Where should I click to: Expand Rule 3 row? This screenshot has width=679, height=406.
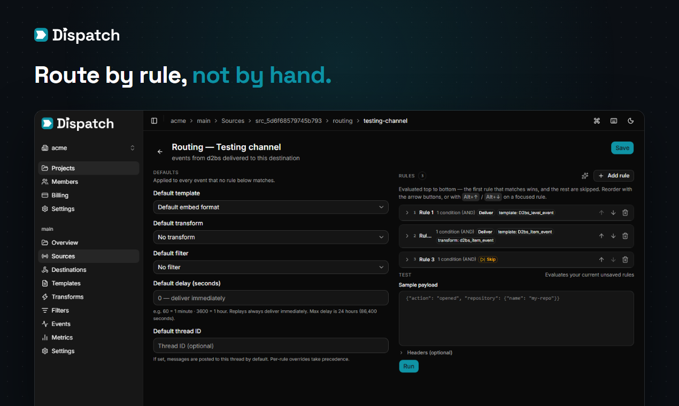[x=407, y=260]
